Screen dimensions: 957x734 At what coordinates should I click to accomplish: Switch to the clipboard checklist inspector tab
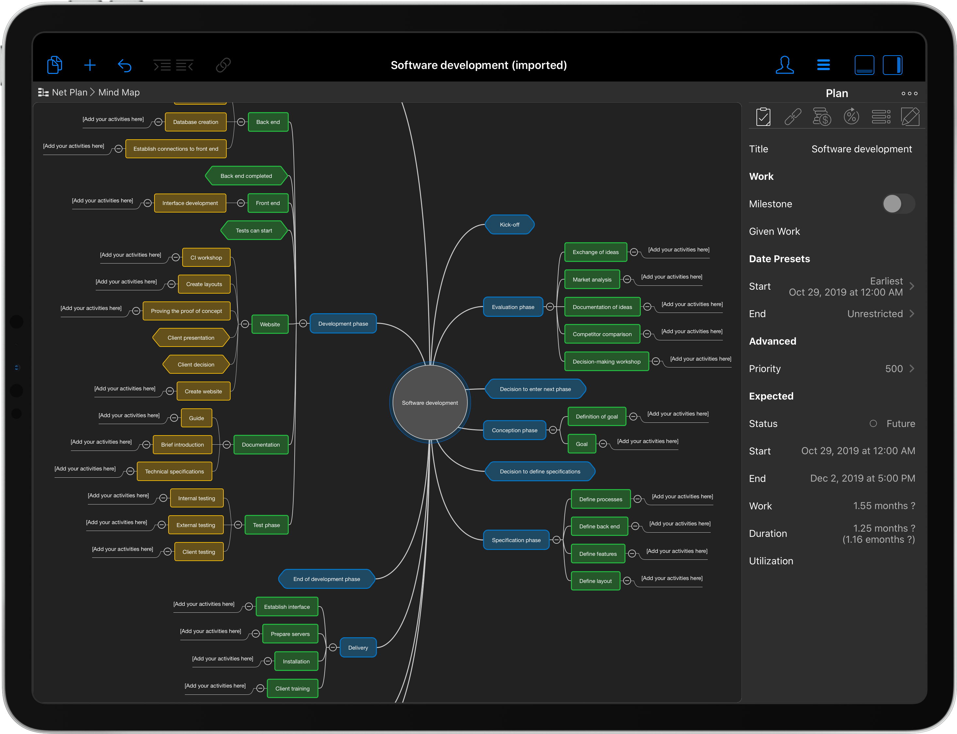(x=763, y=117)
